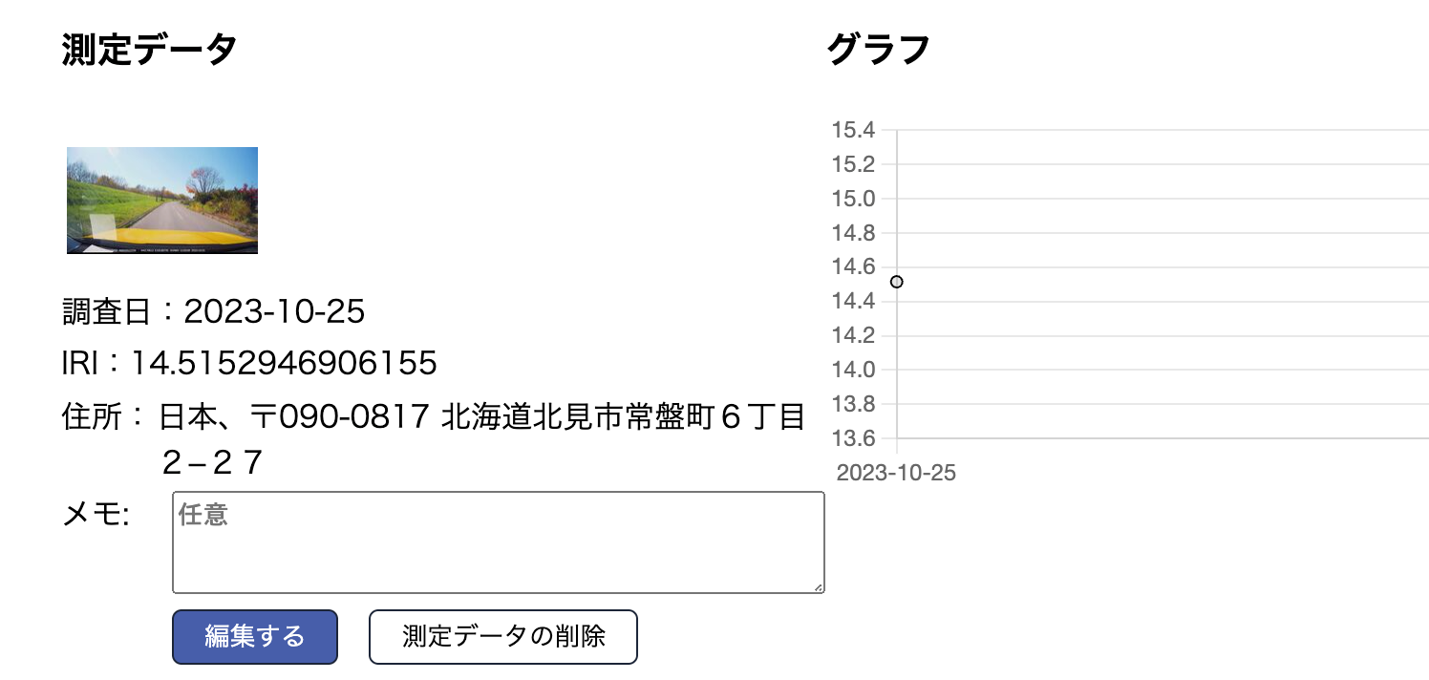Click the 15.0 y-axis tick label

coord(853,199)
